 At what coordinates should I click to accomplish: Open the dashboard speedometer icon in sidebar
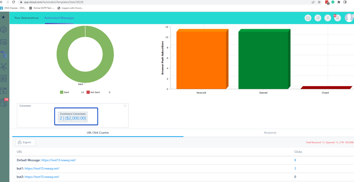tap(3, 30)
